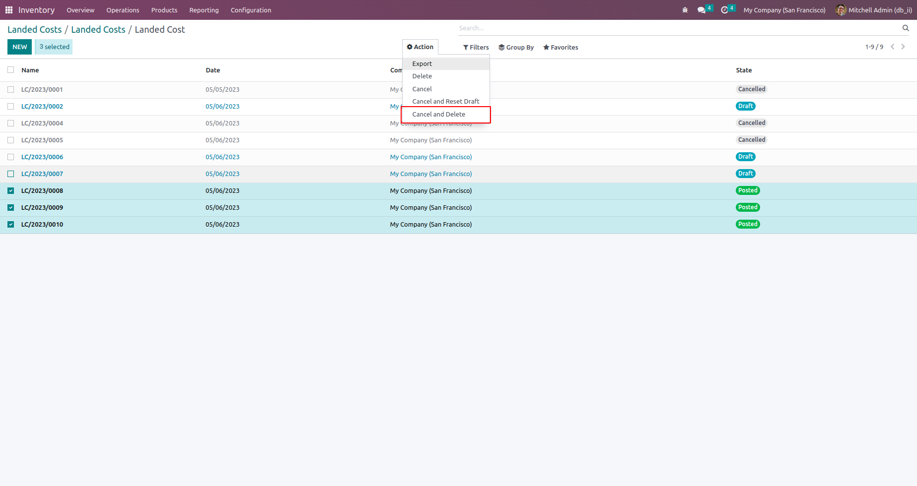The height and width of the screenshot is (486, 917).
Task: Check the LC/2023/0004 row checkbox
Action: click(11, 123)
